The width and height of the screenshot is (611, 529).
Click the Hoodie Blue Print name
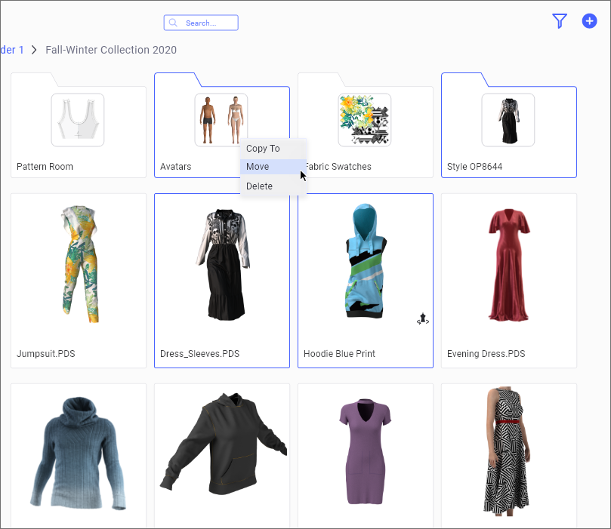[339, 354]
